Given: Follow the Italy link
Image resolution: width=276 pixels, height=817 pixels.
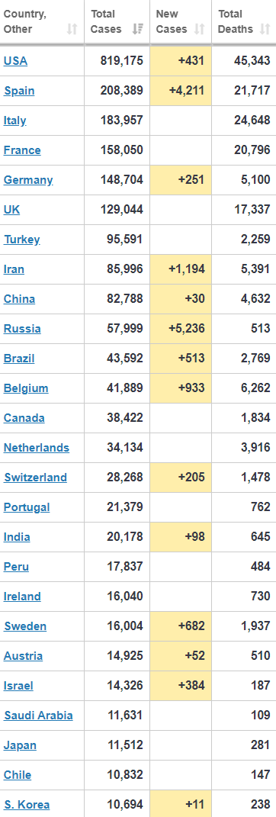Looking at the screenshot, I should coord(14,121).
